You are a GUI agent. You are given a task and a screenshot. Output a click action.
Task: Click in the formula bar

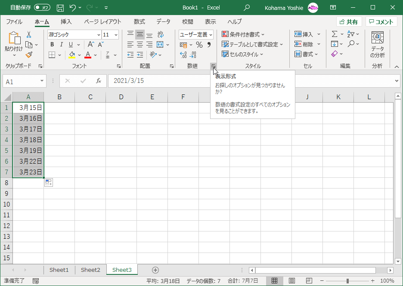(x=250, y=81)
